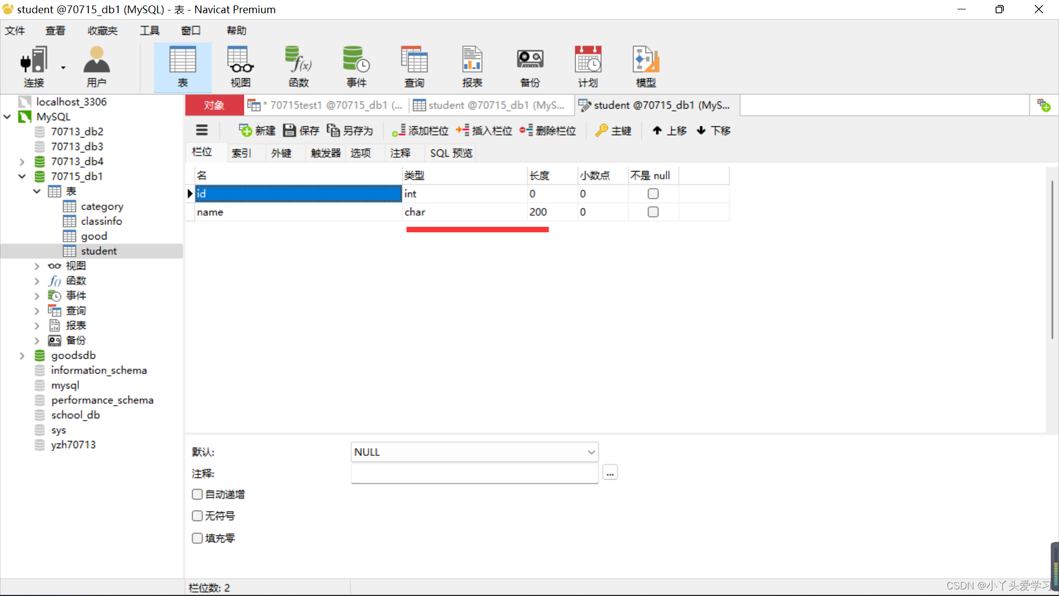
Task: Select the 70713_db4 database in tree
Action: (x=77, y=161)
